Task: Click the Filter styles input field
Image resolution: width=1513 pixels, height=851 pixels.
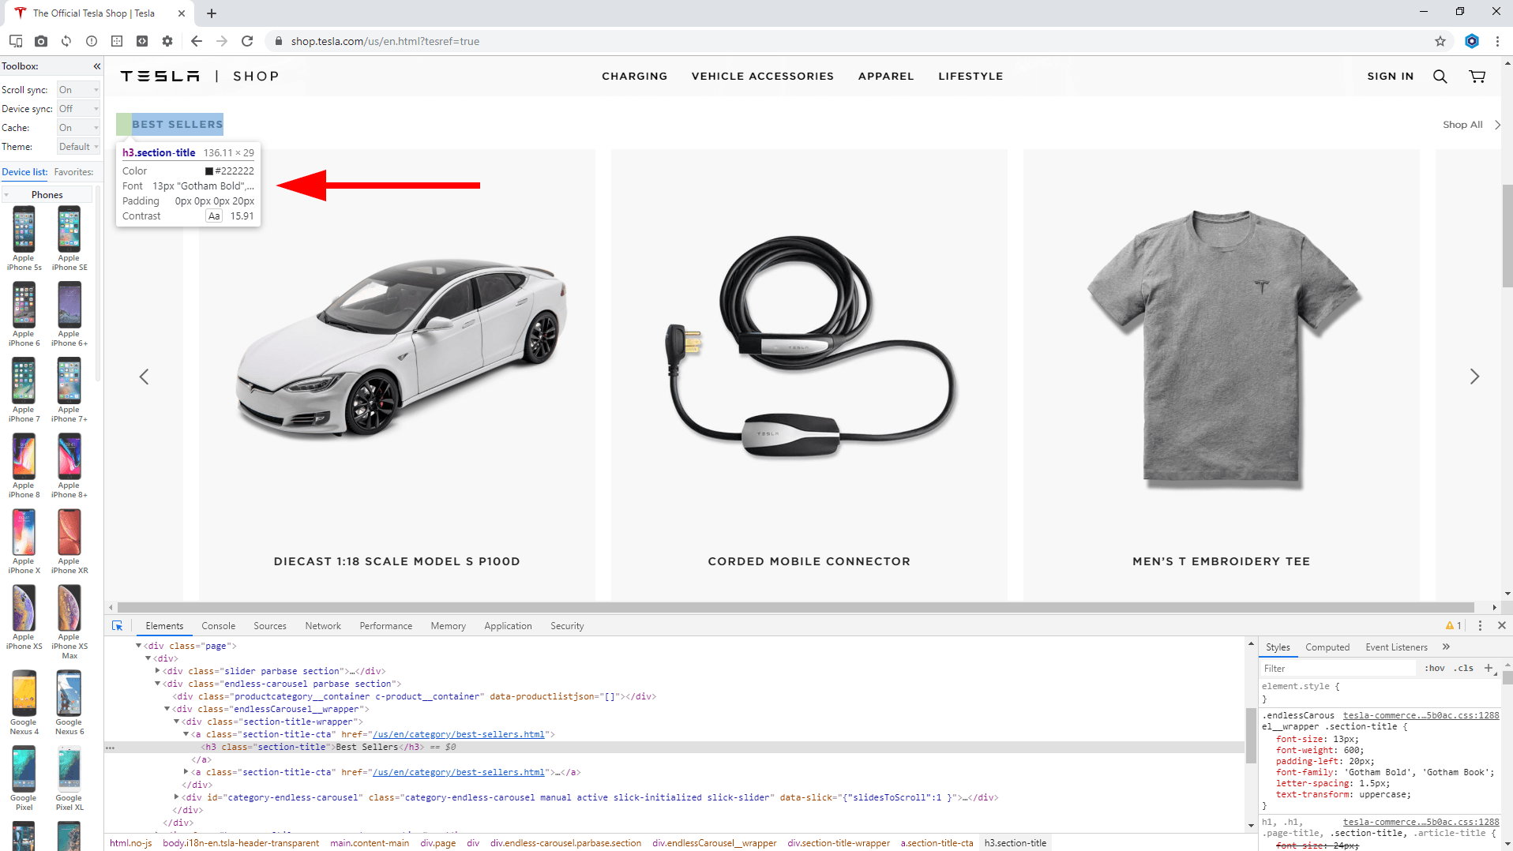Action: click(x=1338, y=668)
